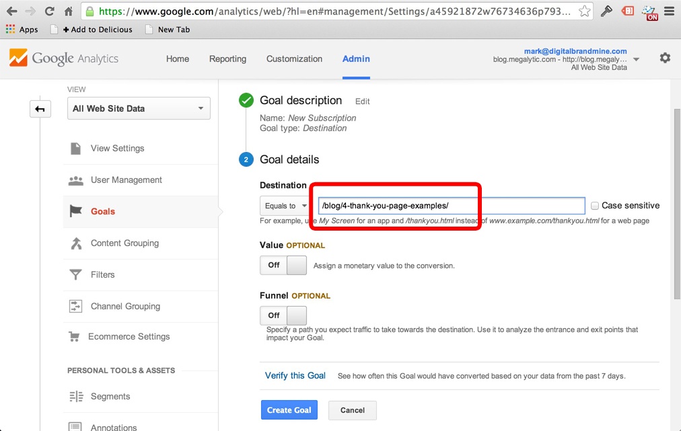The height and width of the screenshot is (431, 681).
Task: Click Edit next to Goal description
Action: (x=362, y=102)
